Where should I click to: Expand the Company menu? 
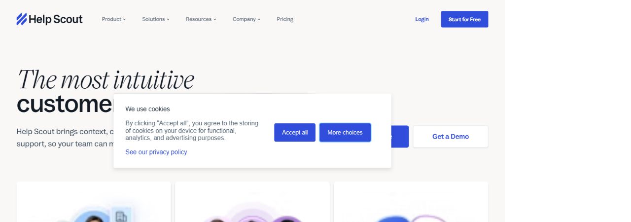pyautogui.click(x=246, y=19)
